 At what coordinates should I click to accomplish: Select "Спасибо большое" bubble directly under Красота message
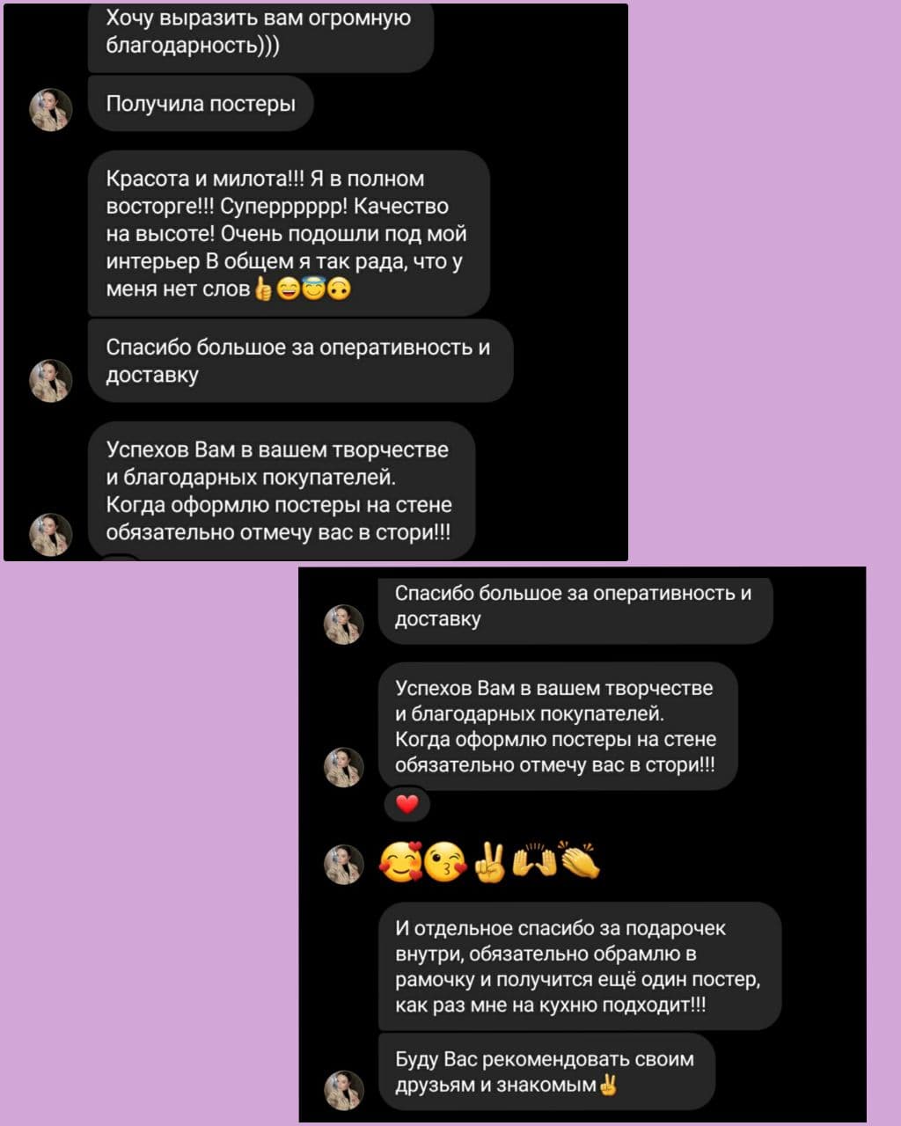click(300, 361)
